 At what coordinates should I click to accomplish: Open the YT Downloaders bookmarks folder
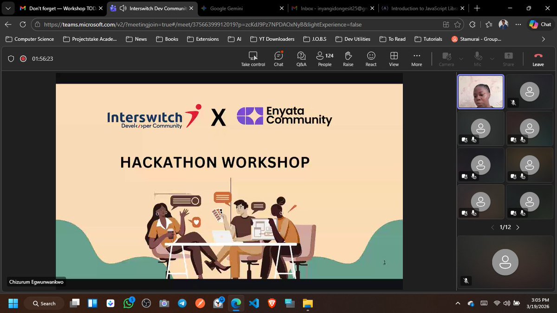coord(272,39)
